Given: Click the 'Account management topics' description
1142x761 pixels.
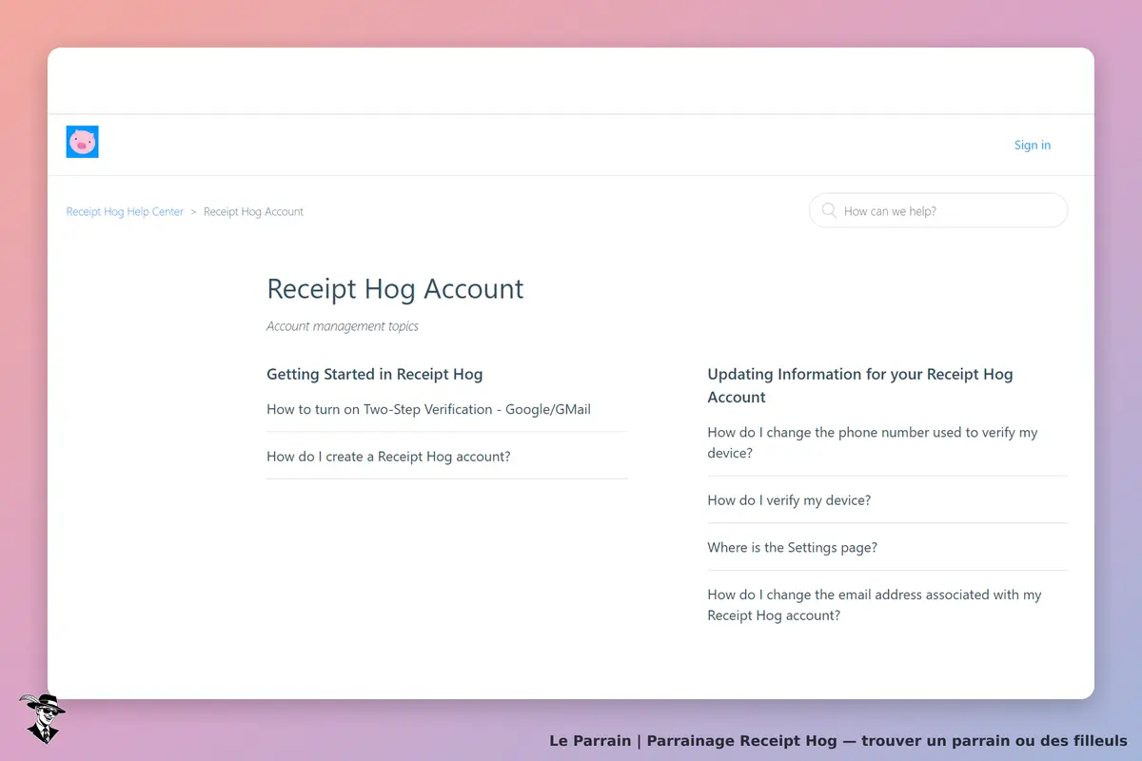Looking at the screenshot, I should click(x=343, y=326).
